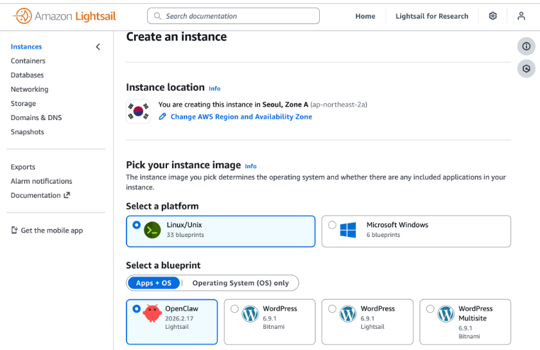Click Change AWS Region and Availability Zone
The height and width of the screenshot is (350, 540).
click(x=241, y=117)
